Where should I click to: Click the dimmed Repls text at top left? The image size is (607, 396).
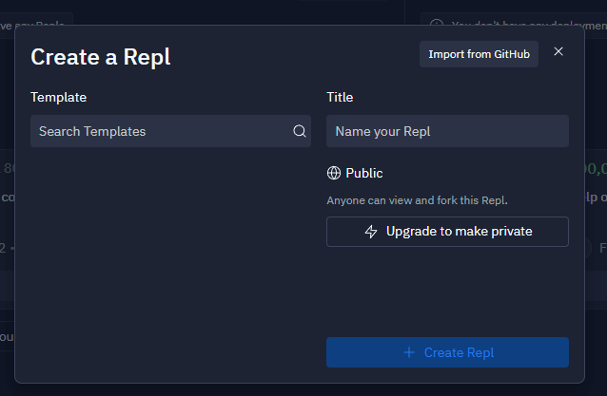coord(38,23)
